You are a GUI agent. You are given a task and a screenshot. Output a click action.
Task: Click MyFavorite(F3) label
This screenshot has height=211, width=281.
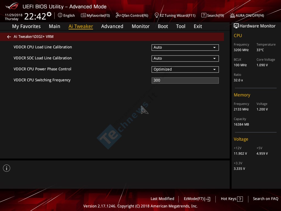click(98, 15)
